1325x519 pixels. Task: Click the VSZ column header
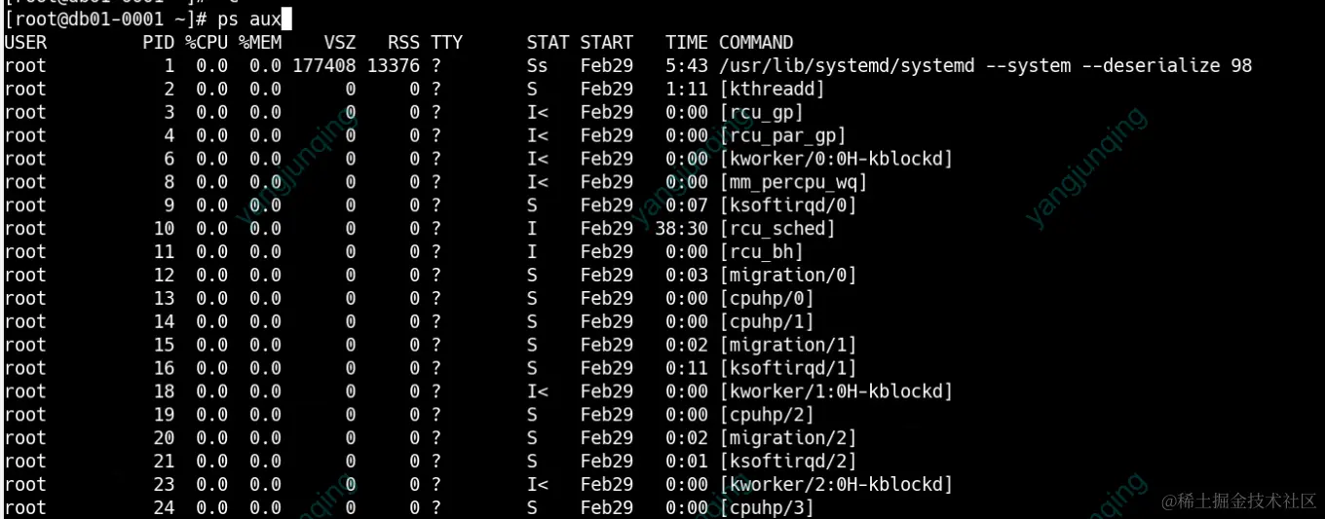(x=339, y=43)
